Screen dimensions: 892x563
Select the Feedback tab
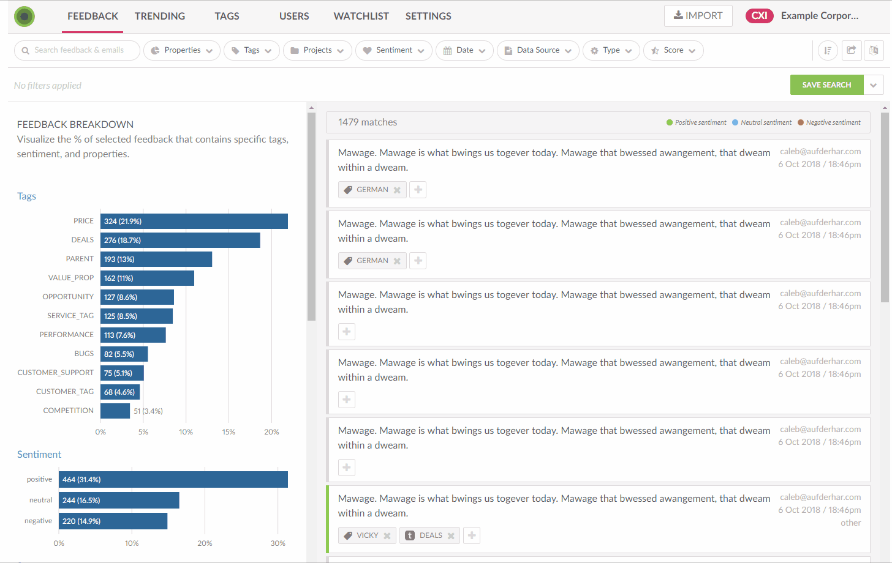tap(93, 17)
